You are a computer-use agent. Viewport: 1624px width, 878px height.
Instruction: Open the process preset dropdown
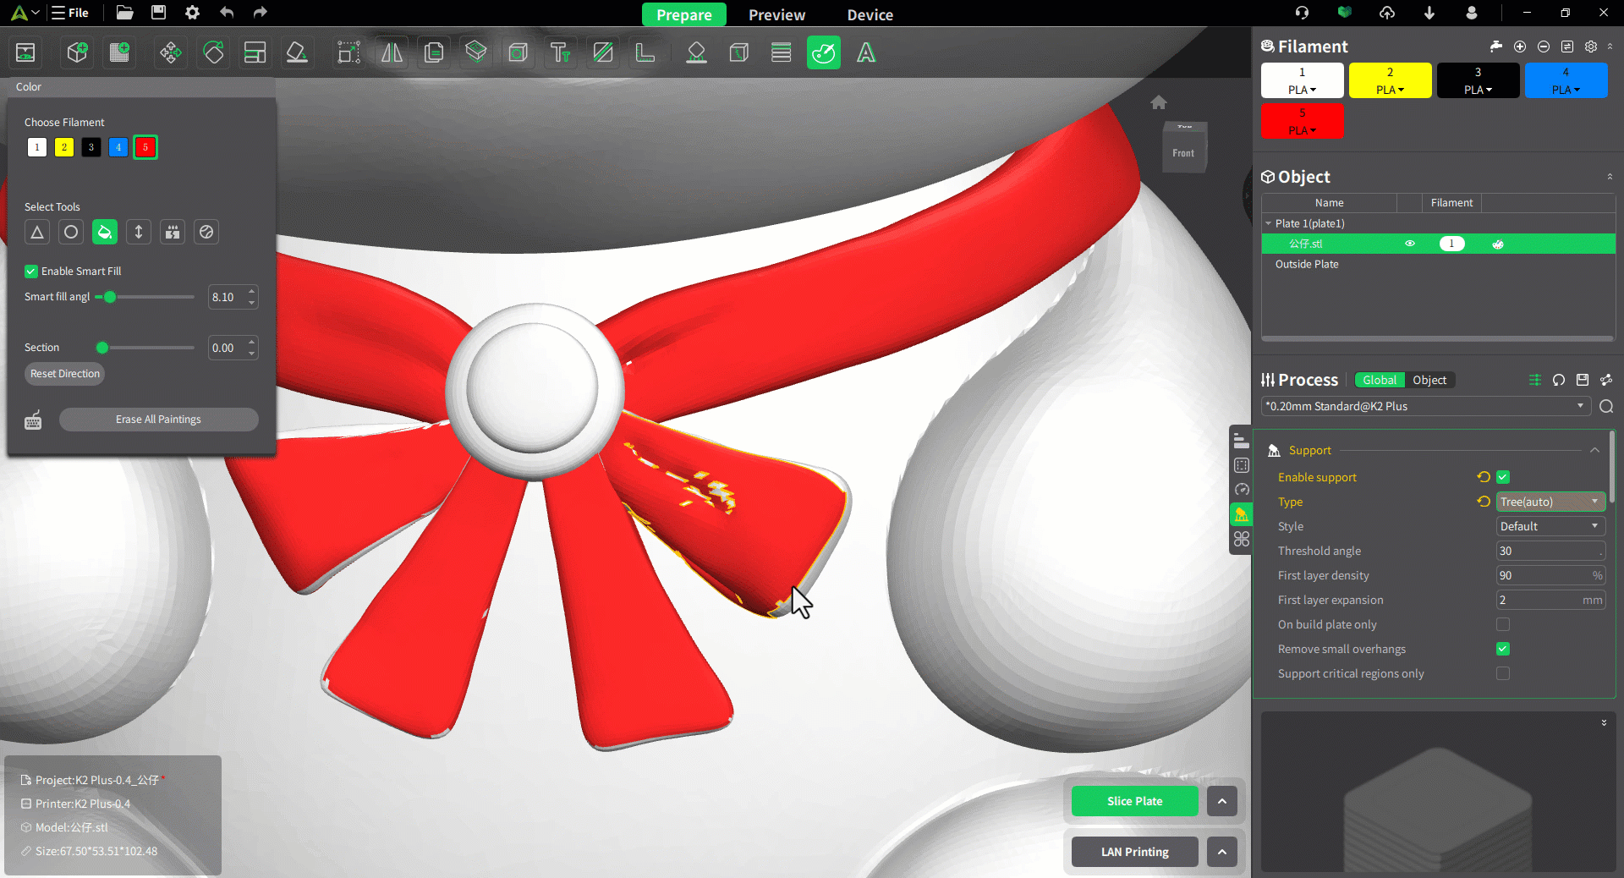[x=1424, y=406]
